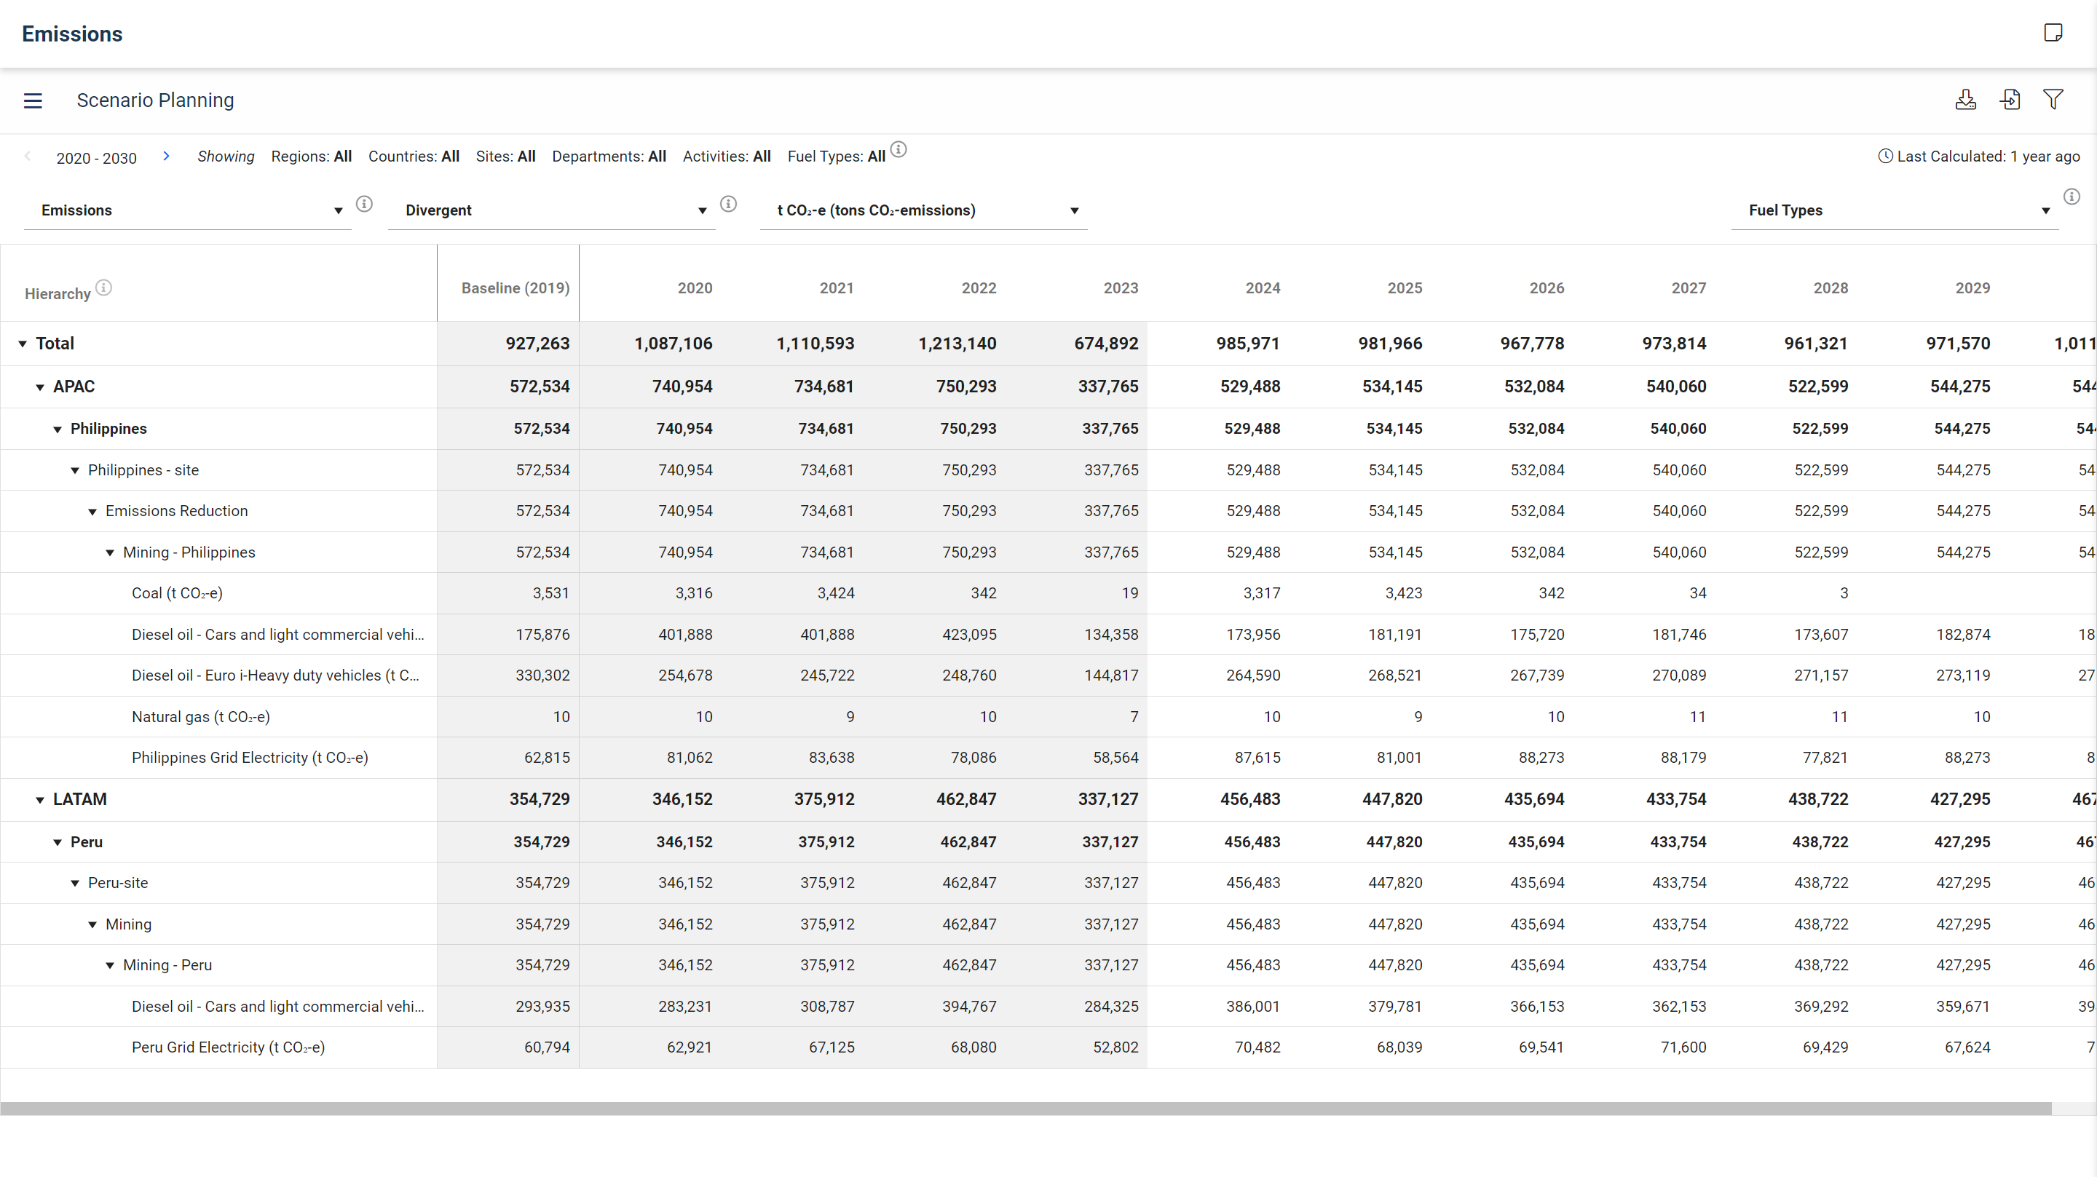This screenshot has width=2097, height=1177.
Task: Open the navigation hamburger menu
Action: click(33, 100)
